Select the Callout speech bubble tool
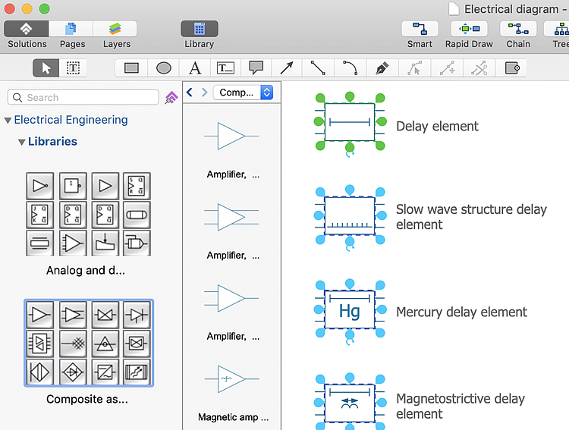 click(256, 68)
